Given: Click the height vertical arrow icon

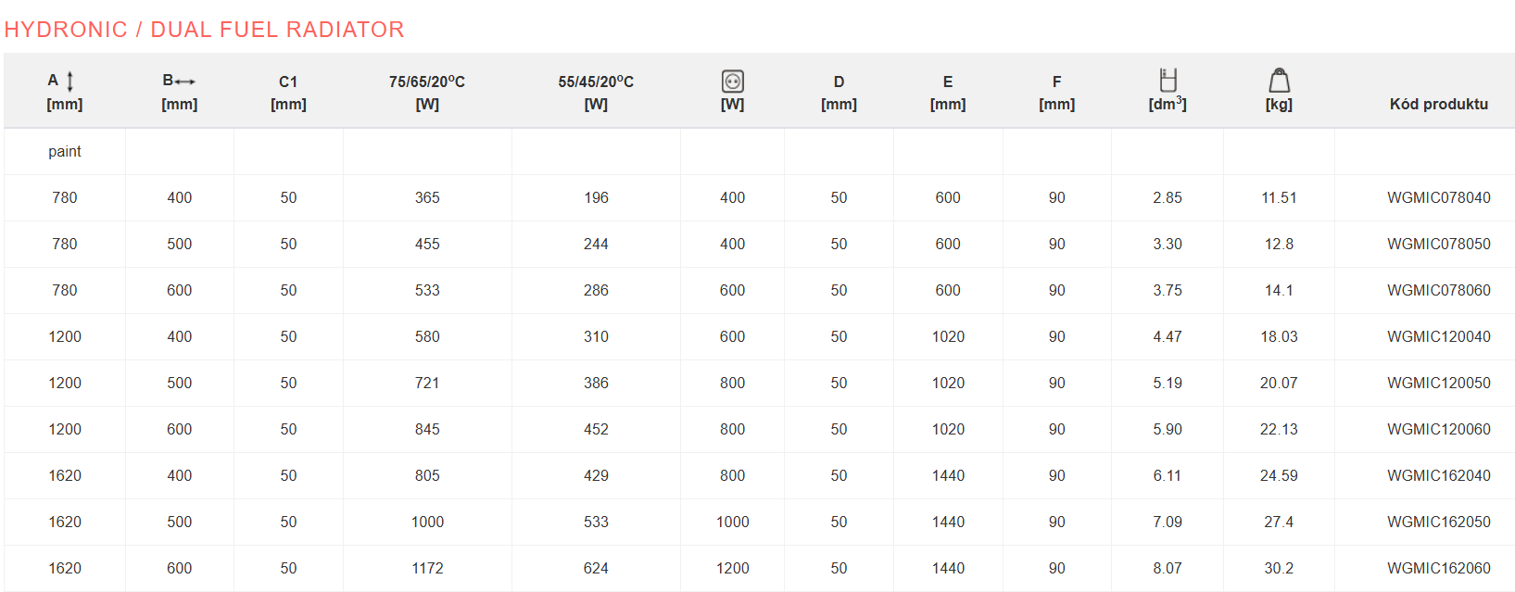Looking at the screenshot, I should [x=69, y=82].
